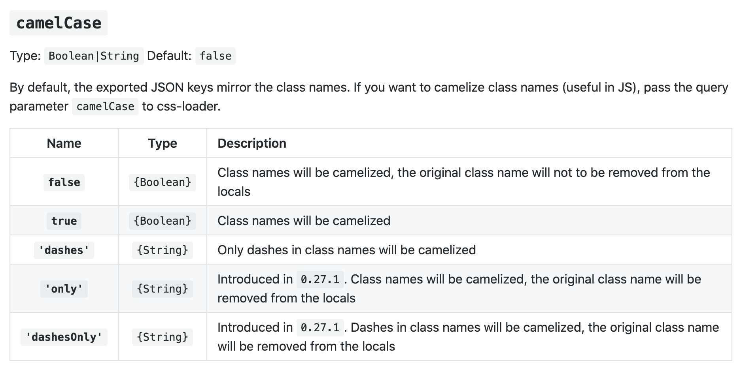Screen dimensions: 741x368
Task: Click {Boolean} type in true row
Action: click(x=163, y=221)
